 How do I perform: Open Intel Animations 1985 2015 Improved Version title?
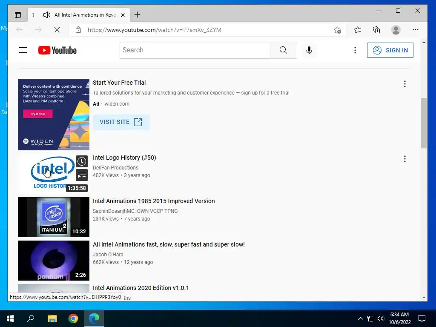(x=154, y=201)
